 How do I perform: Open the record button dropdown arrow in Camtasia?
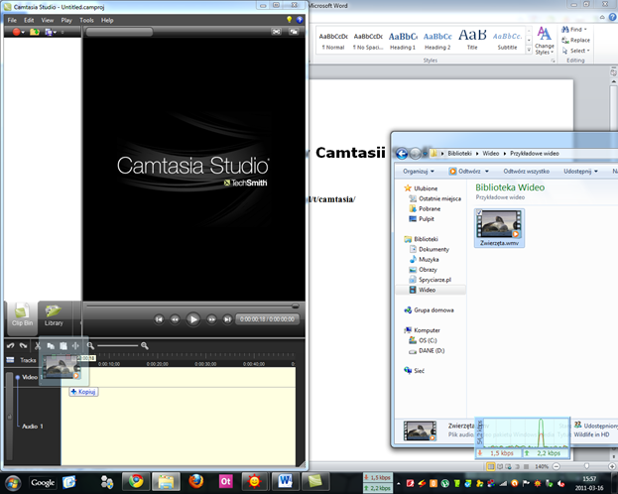[23, 33]
